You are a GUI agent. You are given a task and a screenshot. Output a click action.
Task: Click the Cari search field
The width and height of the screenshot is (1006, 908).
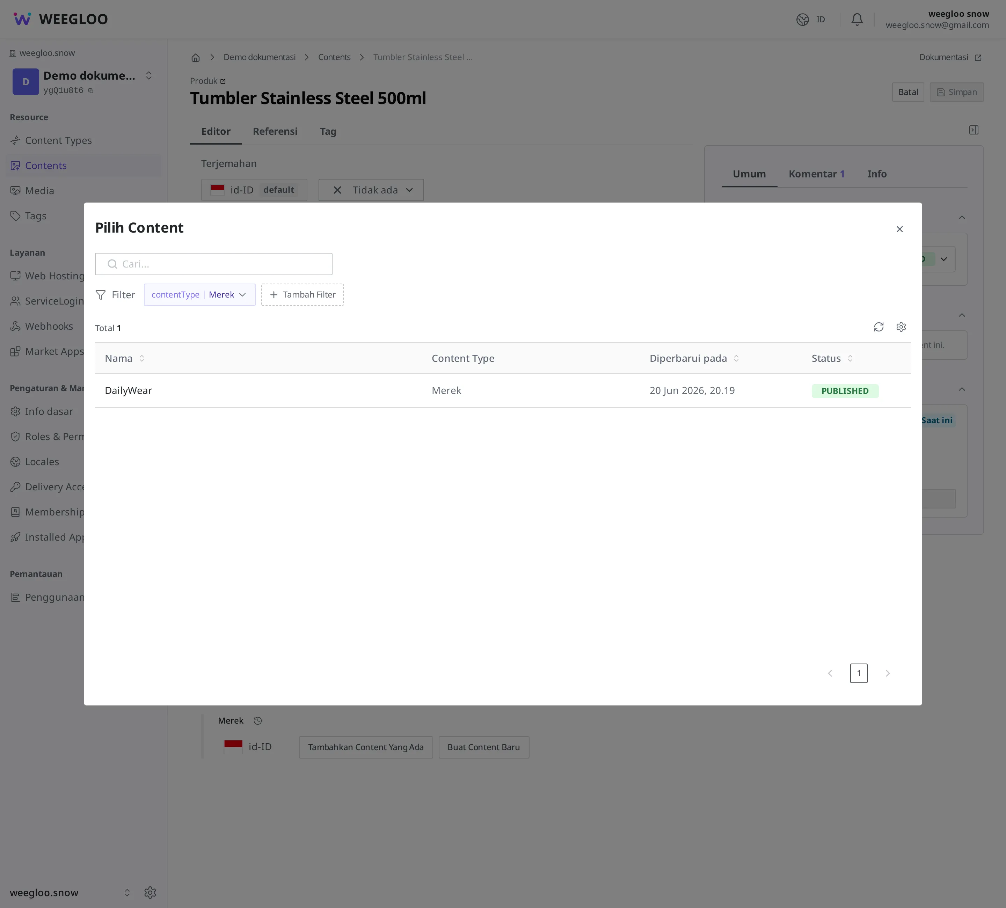coord(213,264)
